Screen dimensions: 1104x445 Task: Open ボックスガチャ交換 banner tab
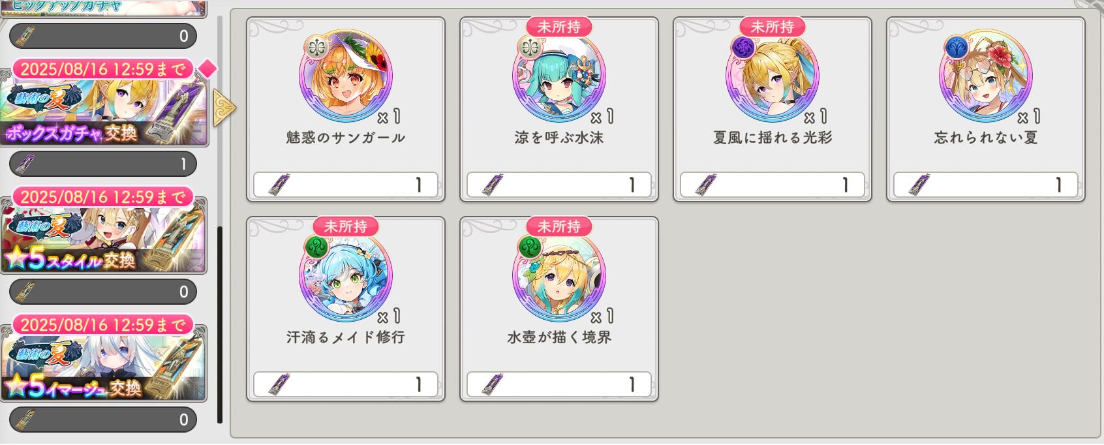point(103,108)
